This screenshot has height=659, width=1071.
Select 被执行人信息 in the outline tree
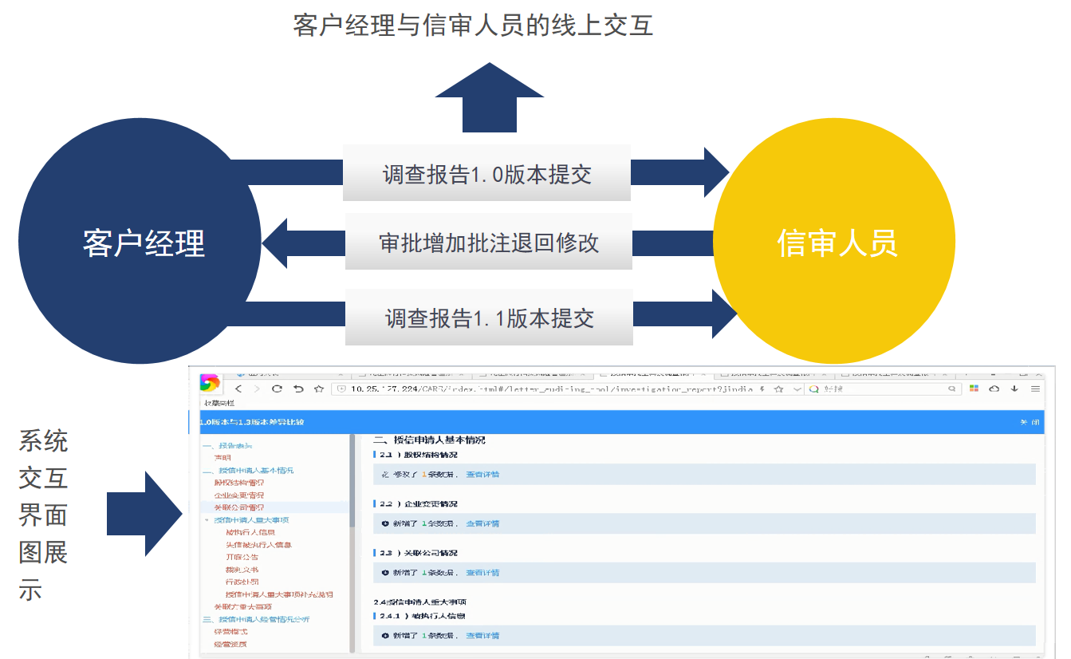250,532
